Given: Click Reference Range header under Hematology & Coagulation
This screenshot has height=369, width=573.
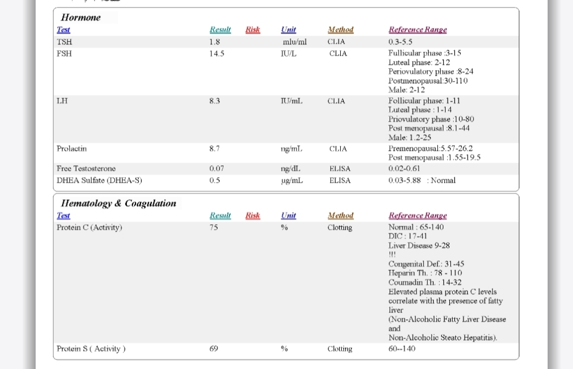Looking at the screenshot, I should 417,216.
